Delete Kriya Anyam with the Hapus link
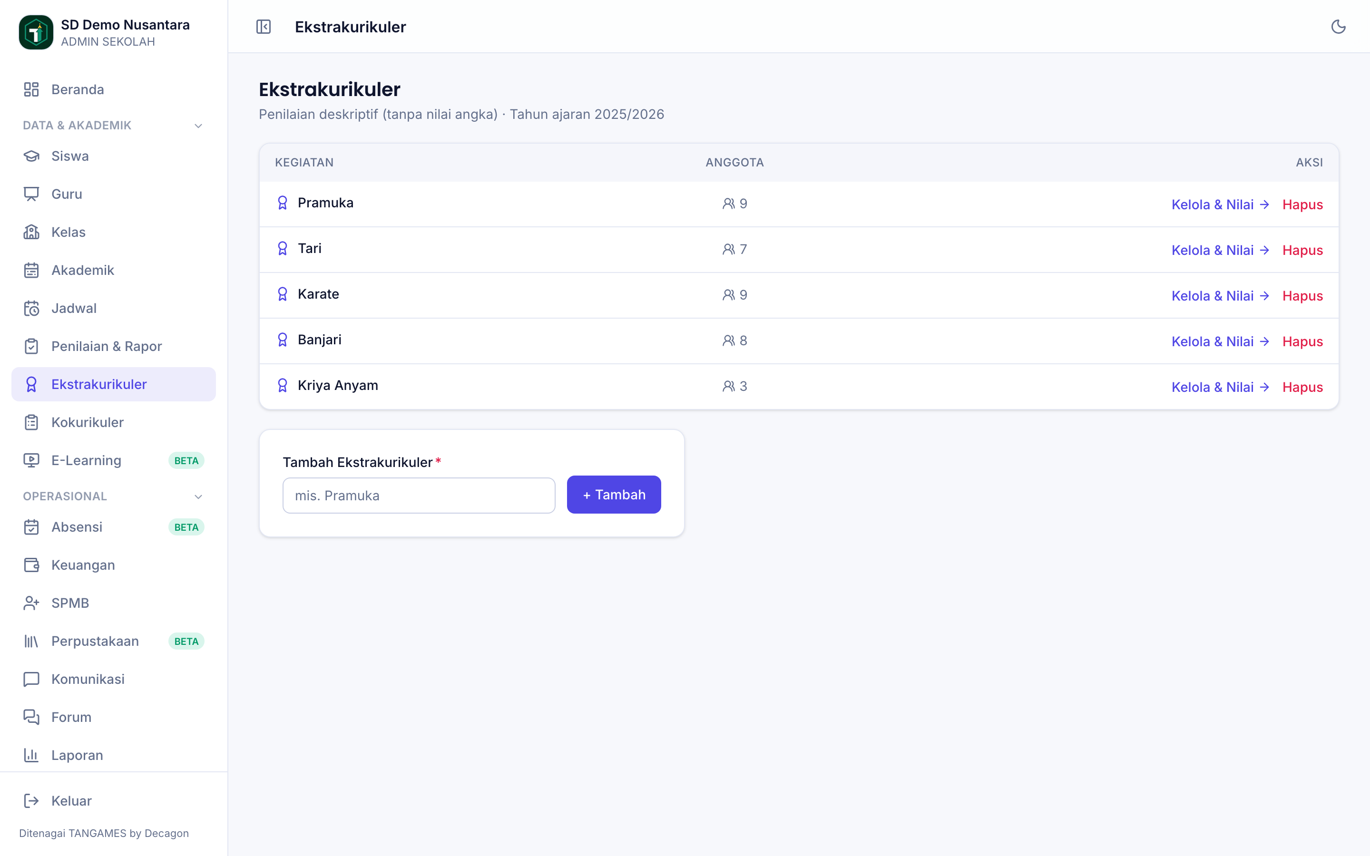This screenshot has width=1370, height=856. pyautogui.click(x=1302, y=387)
